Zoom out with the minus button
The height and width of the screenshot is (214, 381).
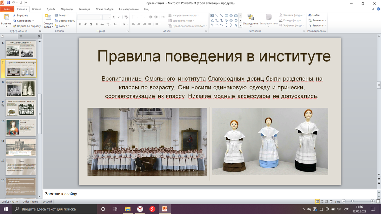tap(344, 201)
